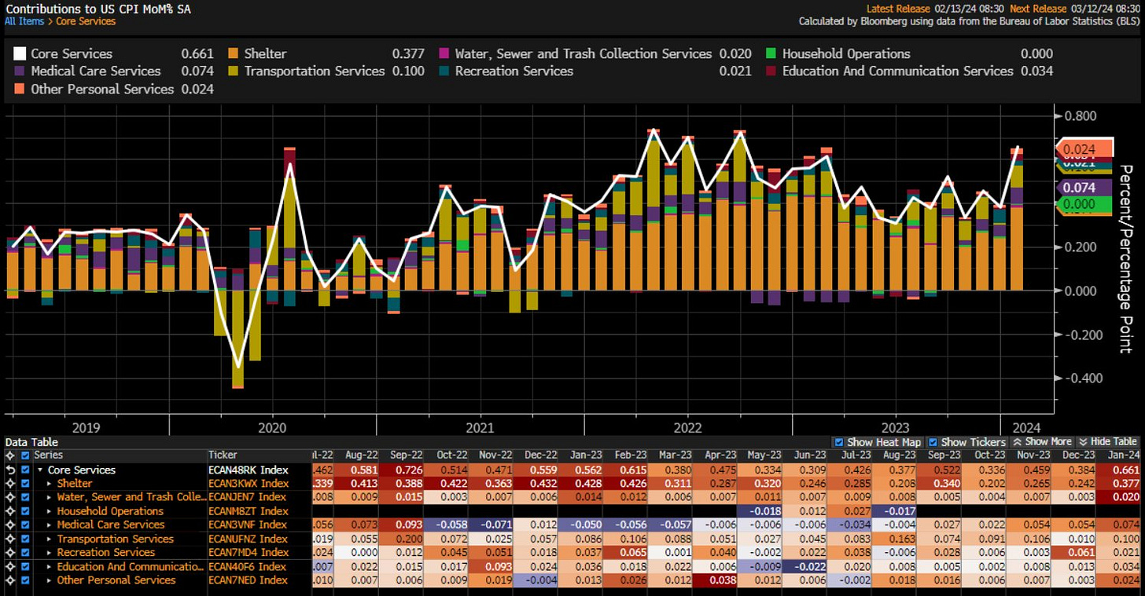Click the crosshair icon beside Other Personal Services
The height and width of the screenshot is (596, 1145).
(9, 580)
